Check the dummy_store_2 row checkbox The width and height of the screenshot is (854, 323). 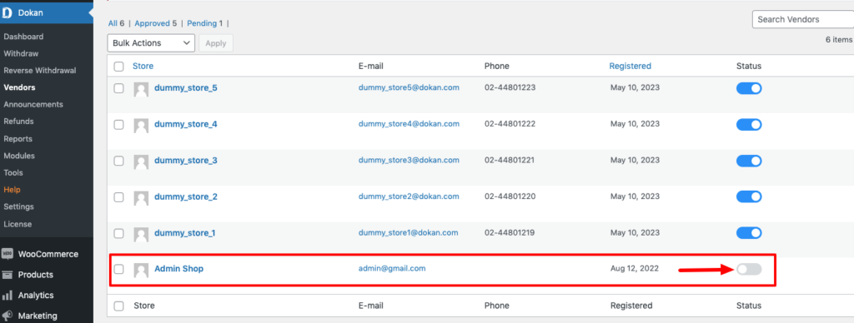(x=118, y=196)
